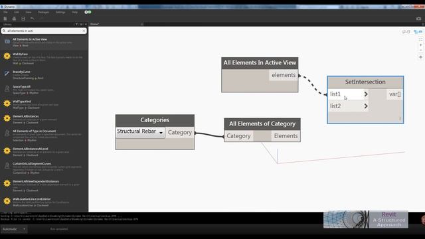Screen dimensions: 425x239
Task: Click the Category output port on Categories node
Action: (180, 133)
